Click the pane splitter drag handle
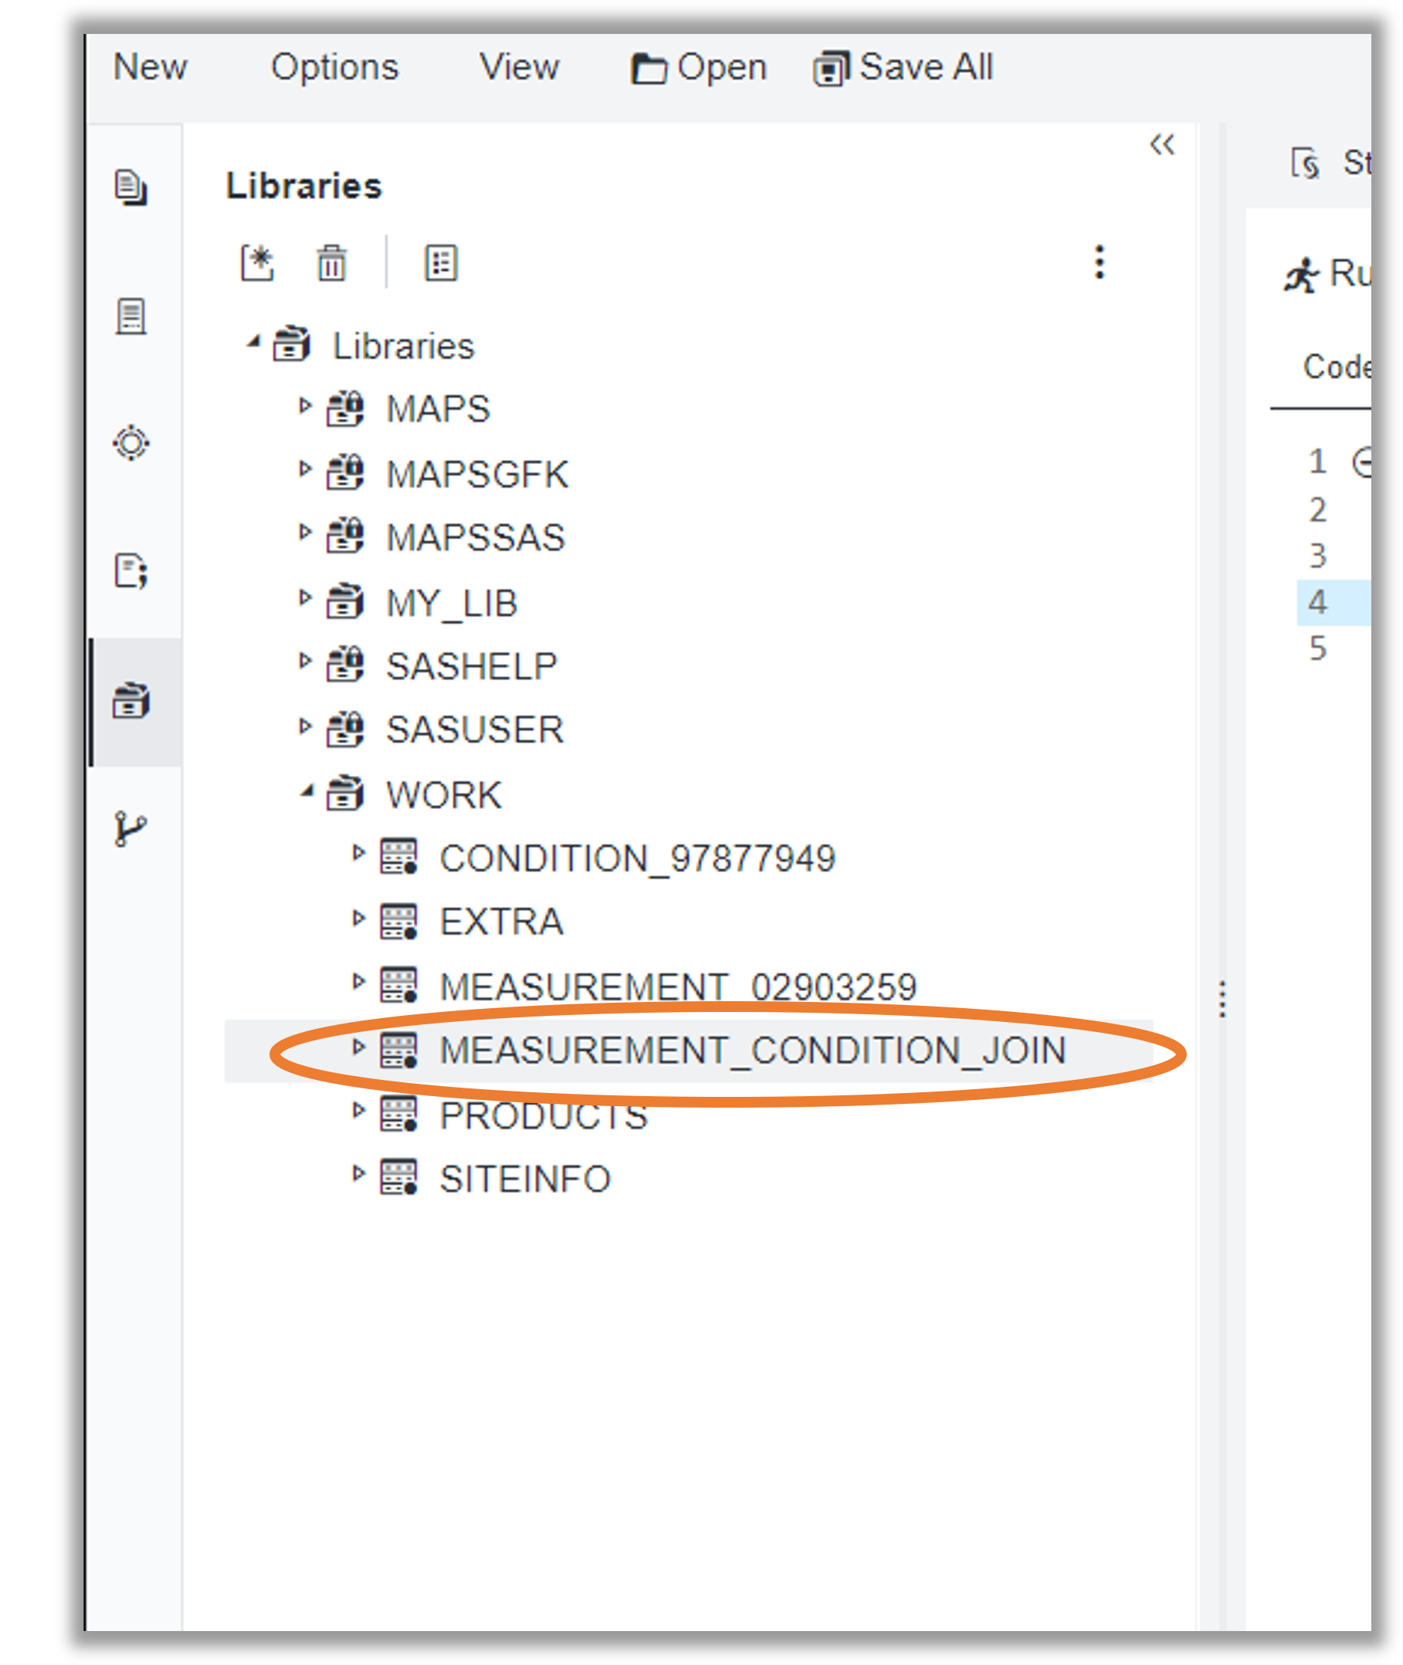 pos(1222,999)
